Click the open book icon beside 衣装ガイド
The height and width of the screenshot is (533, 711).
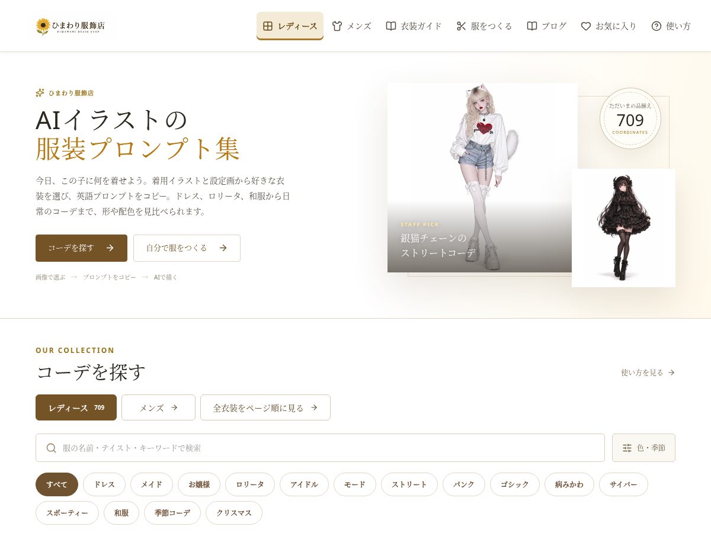[391, 26]
